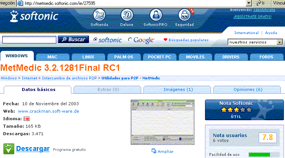Click the size value 165 KB
This screenshot has height=158, width=285.
click(x=33, y=126)
